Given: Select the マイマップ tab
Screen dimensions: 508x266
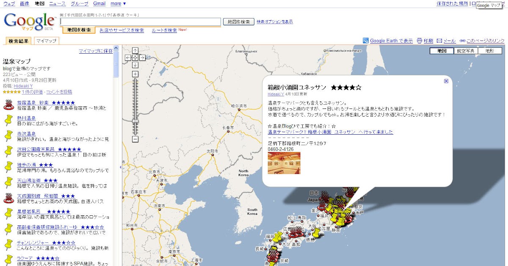Looking at the screenshot, I should (x=46, y=41).
